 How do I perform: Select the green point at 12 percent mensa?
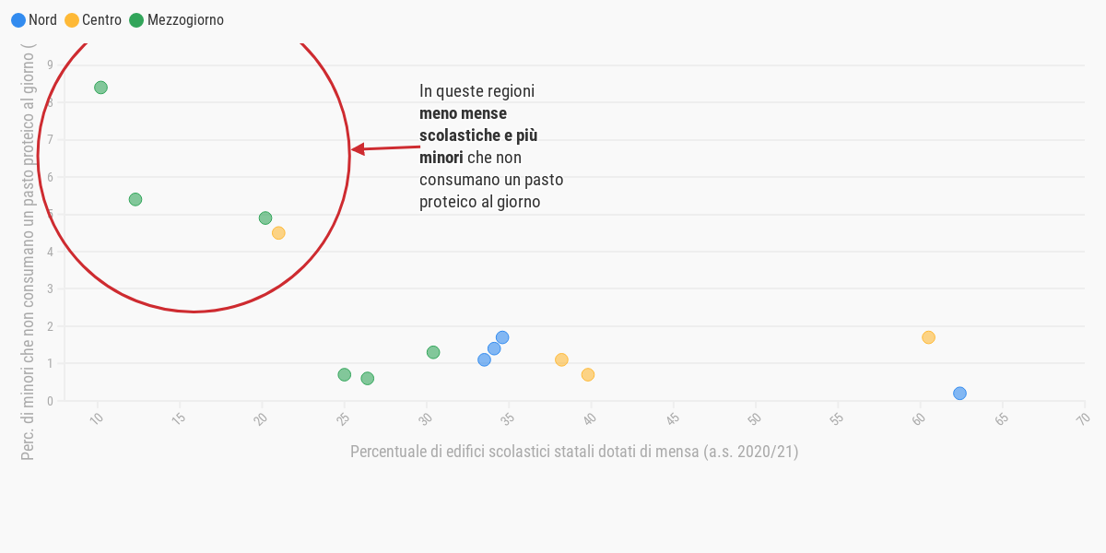[135, 199]
